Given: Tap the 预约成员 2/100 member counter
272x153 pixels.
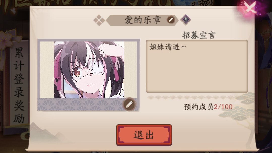Looking at the screenshot, I should (208, 107).
